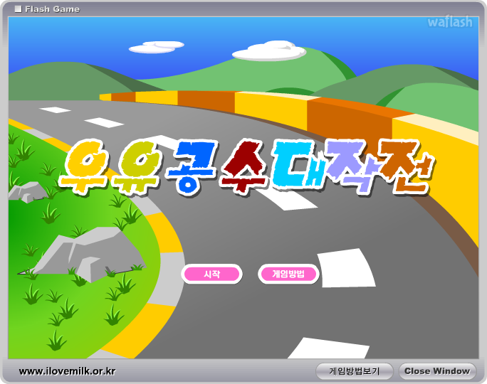This screenshot has height=384, width=487.
Task: Click the Close Window button
Action: (437, 371)
